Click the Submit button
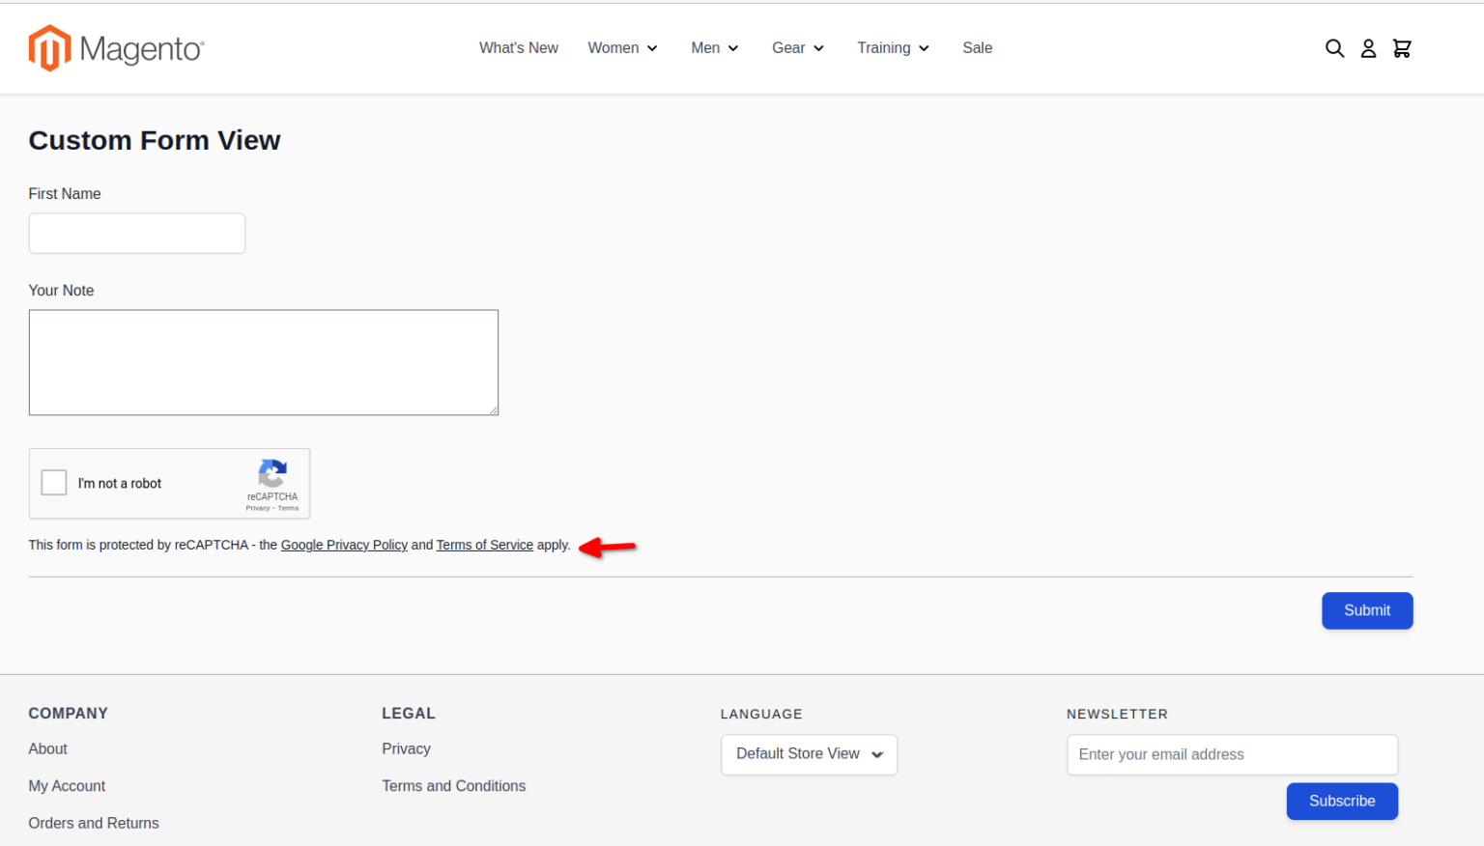 pos(1367,610)
